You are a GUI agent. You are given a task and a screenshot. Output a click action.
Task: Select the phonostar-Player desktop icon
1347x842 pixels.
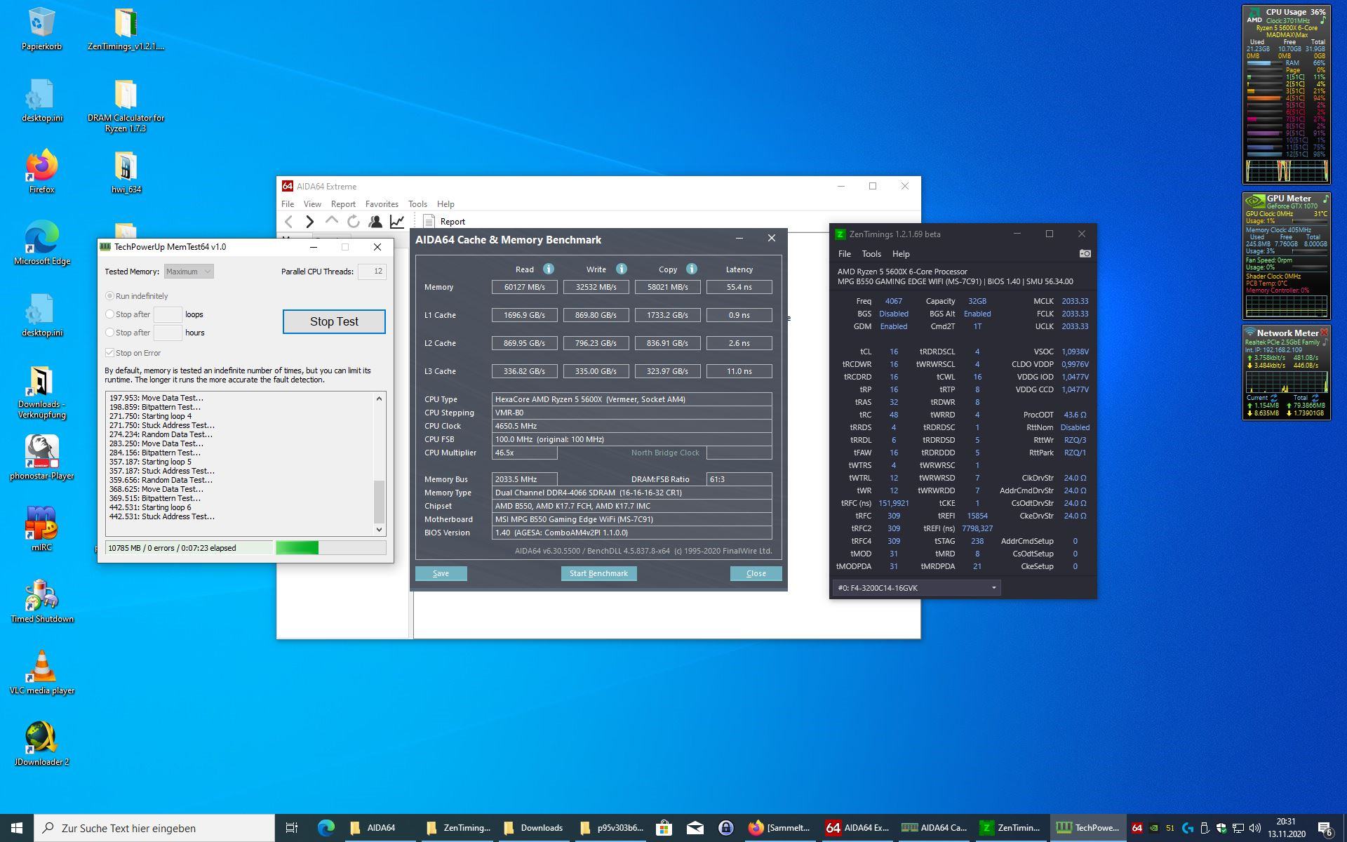41,458
